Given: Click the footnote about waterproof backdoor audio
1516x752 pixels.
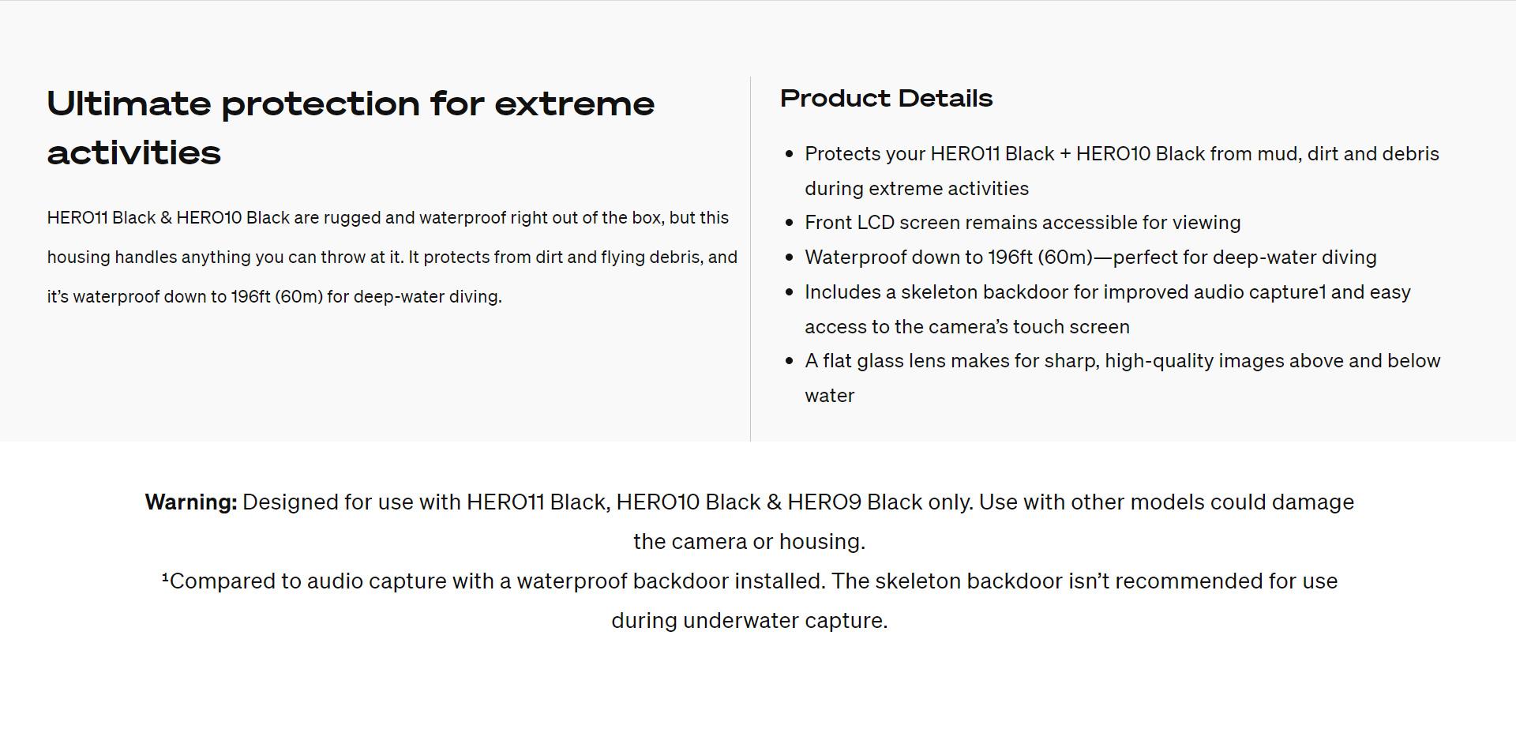Looking at the screenshot, I should tap(749, 601).
